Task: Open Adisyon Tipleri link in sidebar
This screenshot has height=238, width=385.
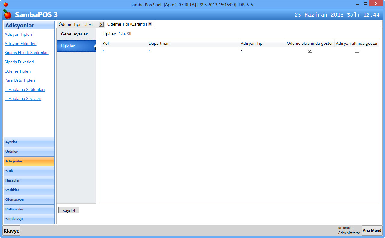Action: pyautogui.click(x=18, y=35)
